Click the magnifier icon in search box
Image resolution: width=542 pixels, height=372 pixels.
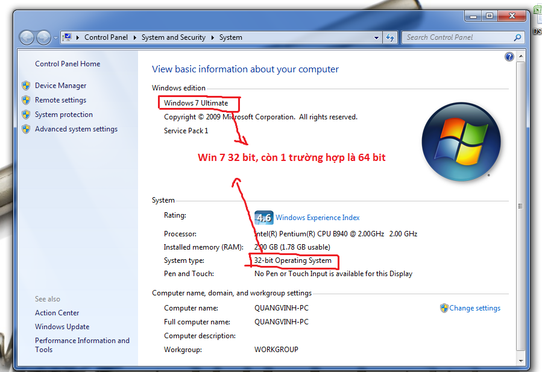coord(517,37)
